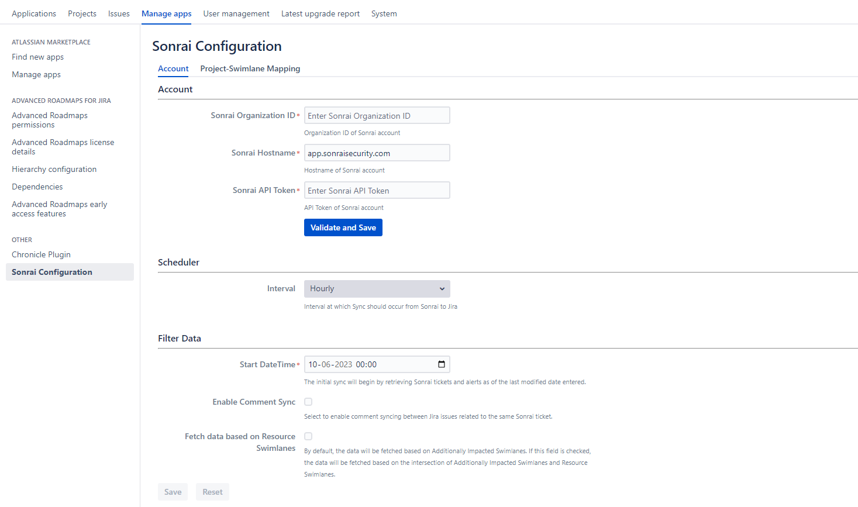Open the Interval Hourly dropdown
Viewport: 858px width, 507px height.
(x=377, y=289)
